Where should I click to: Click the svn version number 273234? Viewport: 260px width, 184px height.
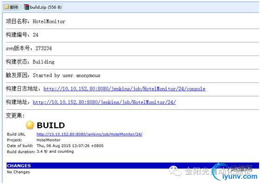click(44, 48)
